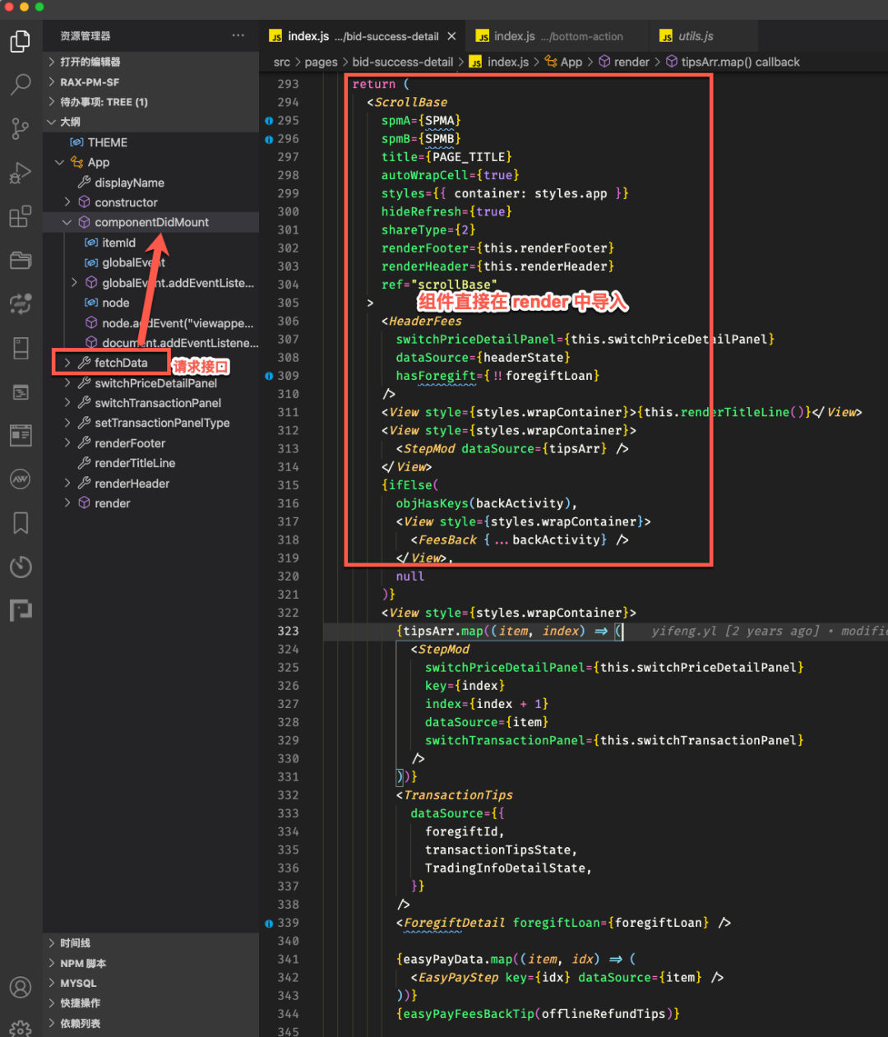Close the index.js bid-success-detail tab
This screenshot has width=888, height=1037.
(451, 36)
